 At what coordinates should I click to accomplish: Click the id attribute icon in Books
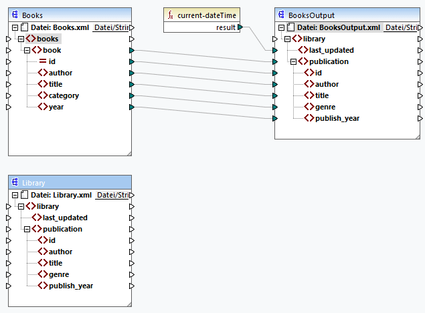pos(42,61)
